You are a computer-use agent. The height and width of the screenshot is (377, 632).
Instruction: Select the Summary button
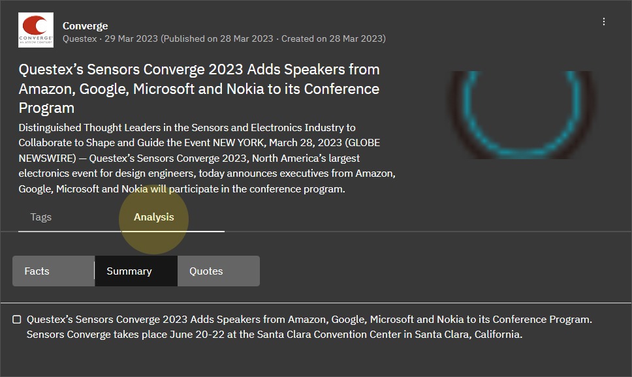[129, 271]
